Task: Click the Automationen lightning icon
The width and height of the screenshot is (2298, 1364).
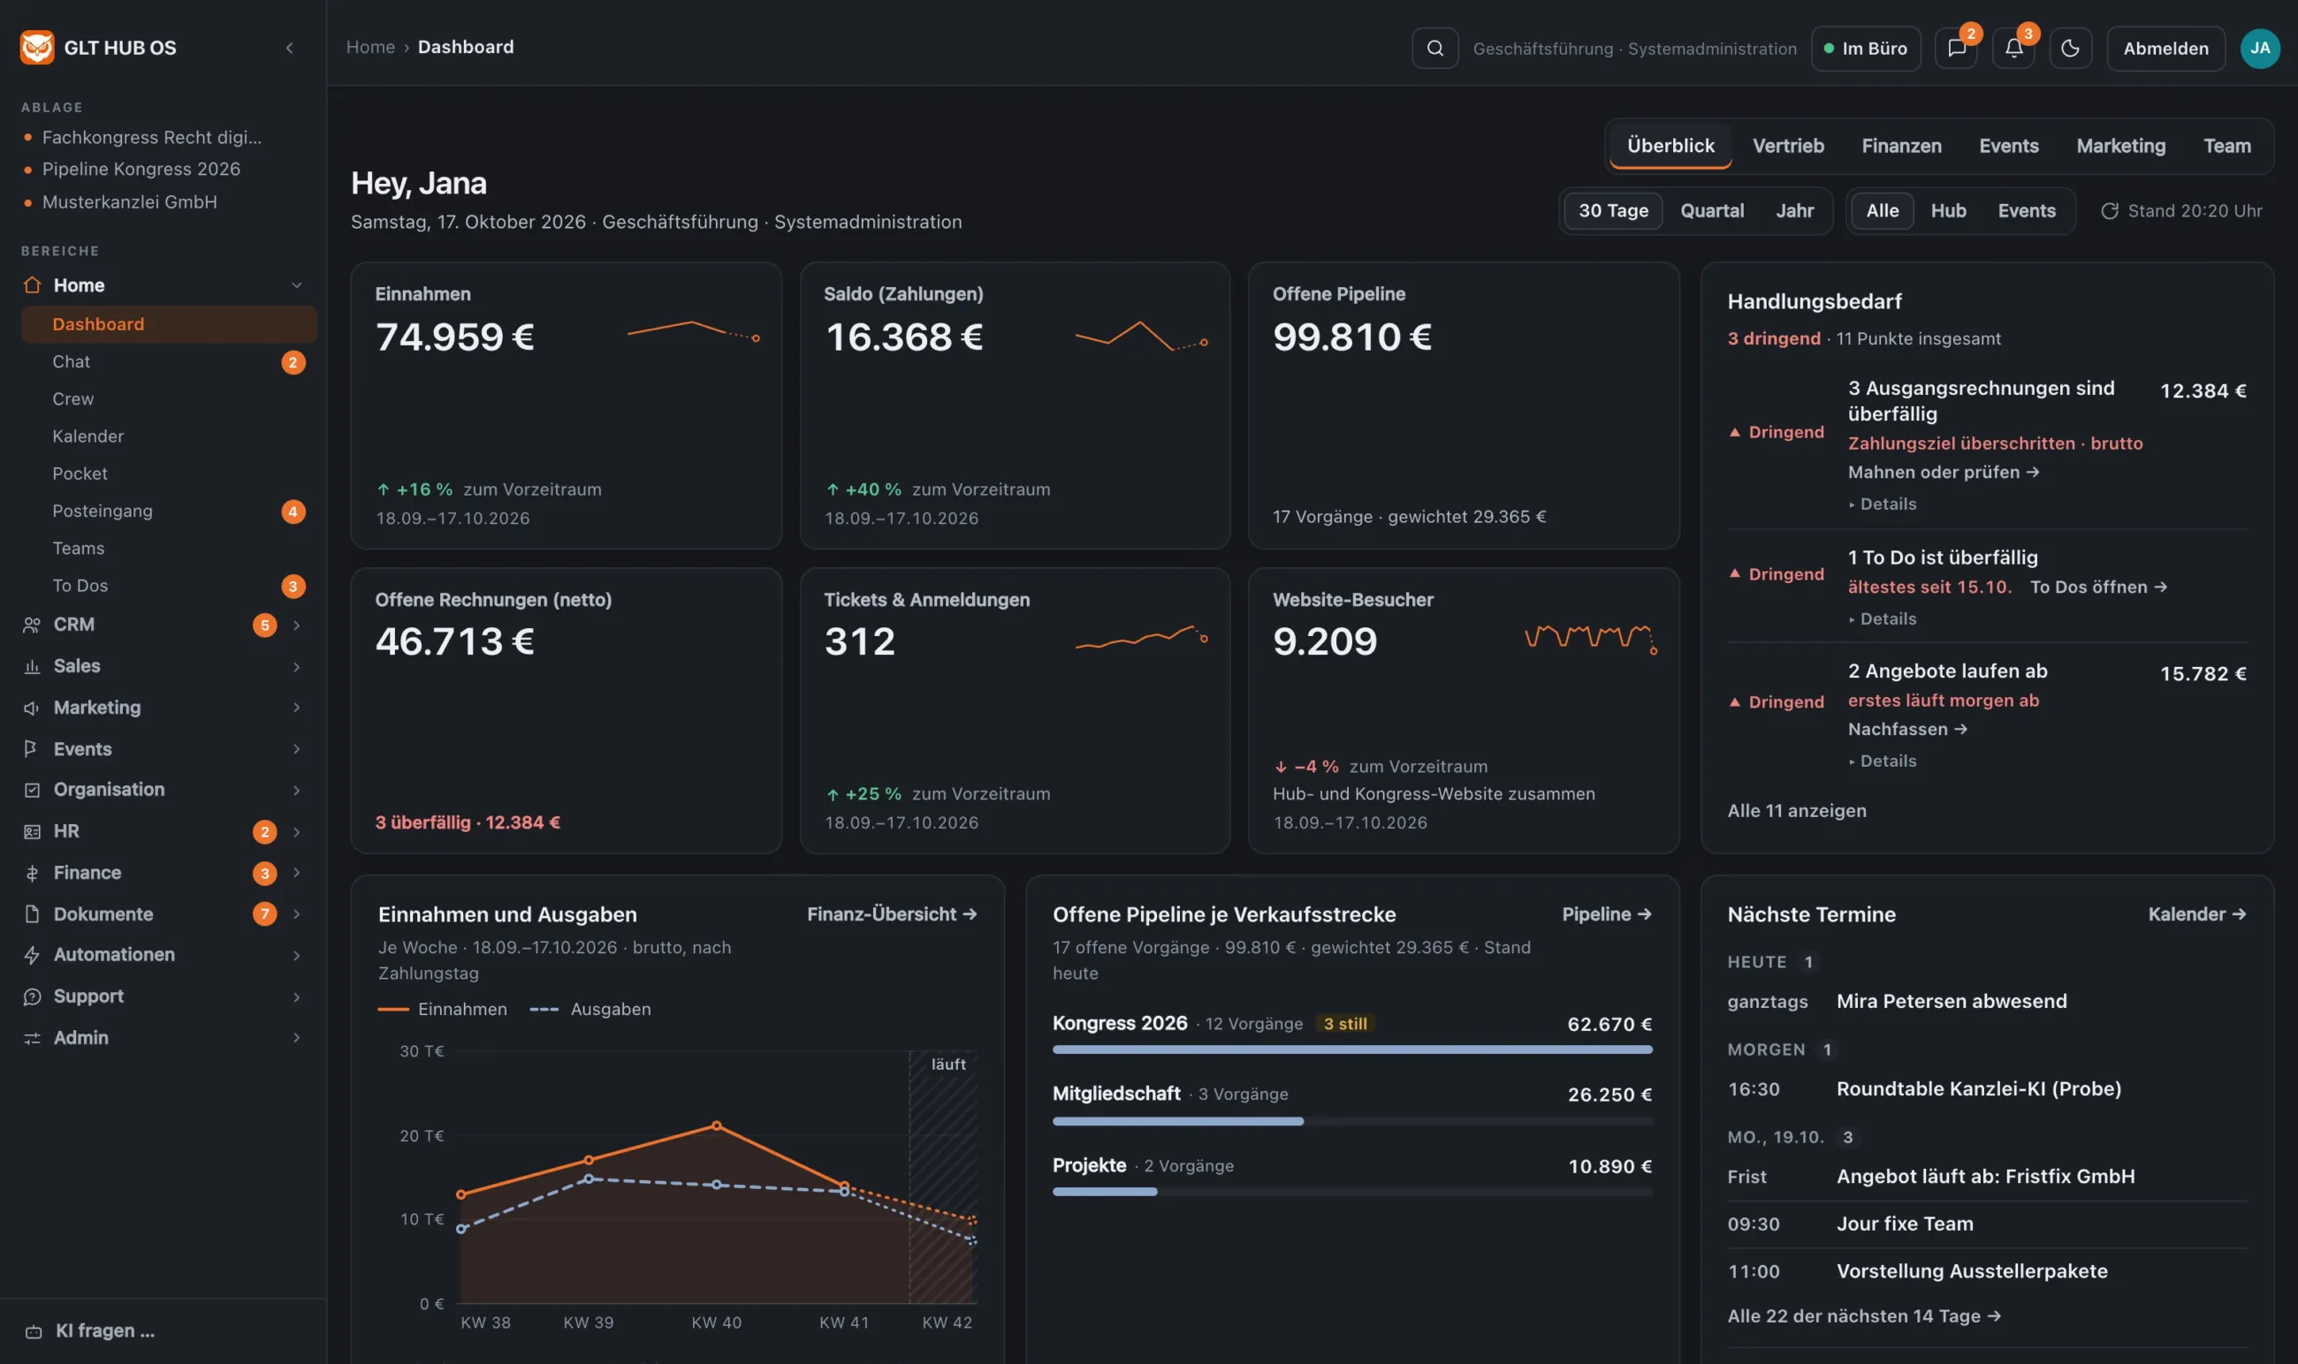Action: pos(32,955)
